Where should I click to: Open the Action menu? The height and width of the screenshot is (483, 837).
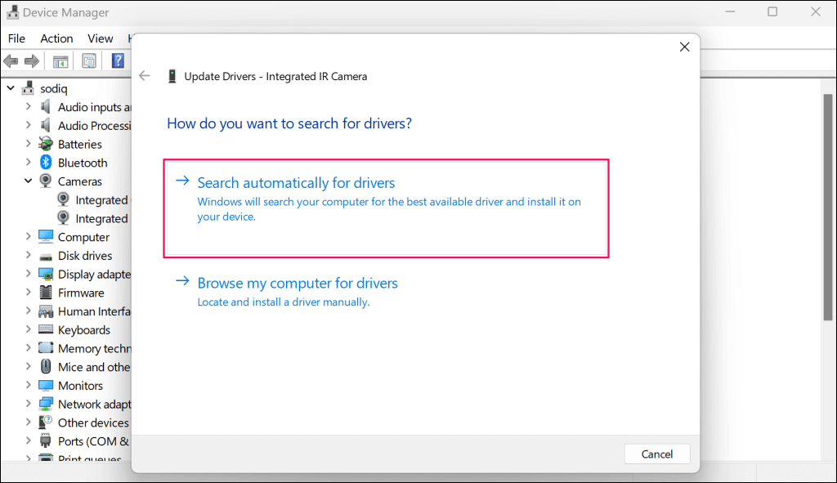pos(56,38)
